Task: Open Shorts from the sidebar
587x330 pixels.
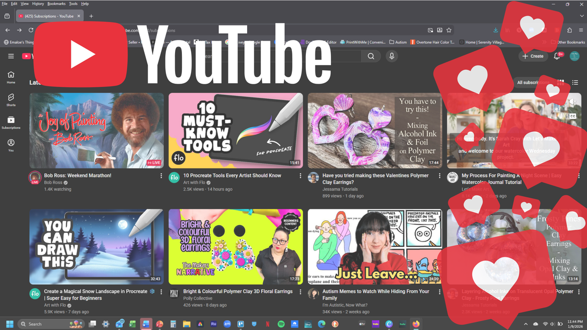Action: click(x=11, y=100)
